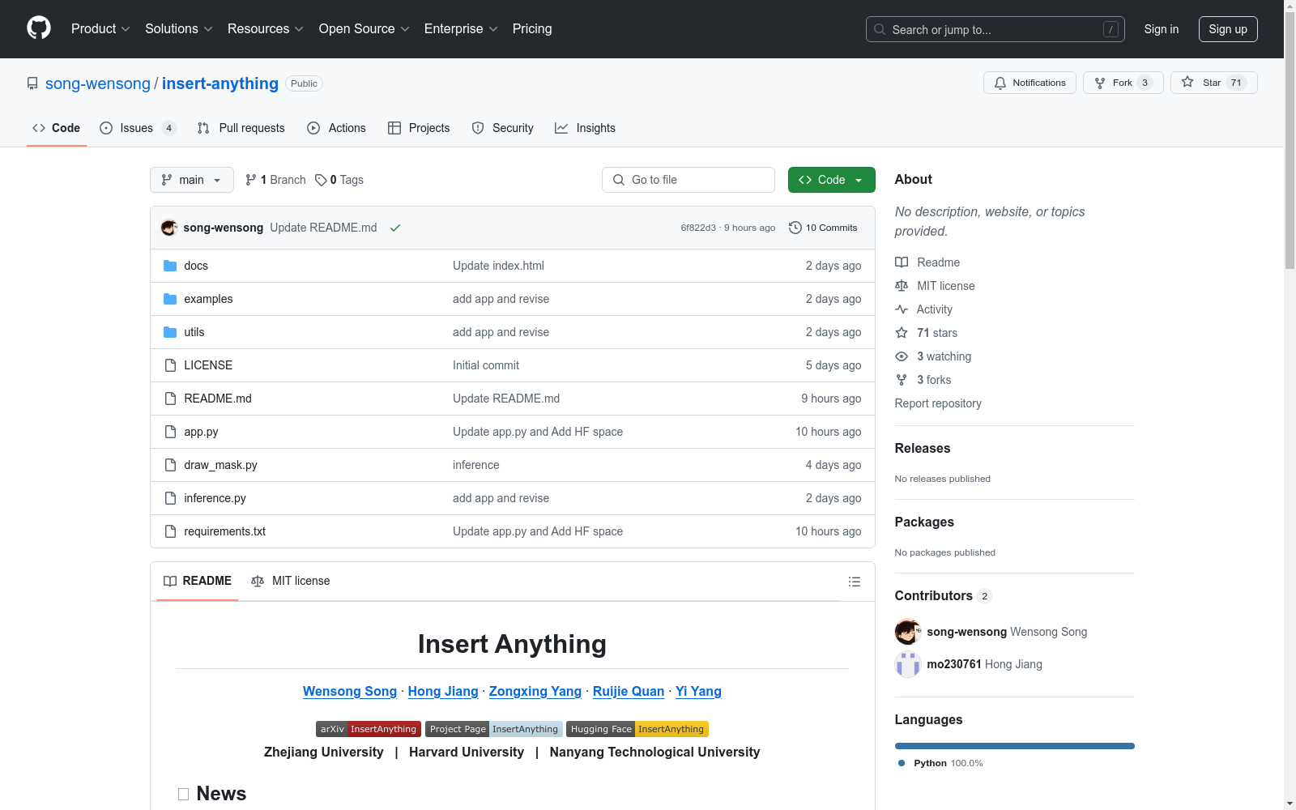Click the mo230761 contributor avatar
This screenshot has height=810, width=1296.
[x=908, y=664]
